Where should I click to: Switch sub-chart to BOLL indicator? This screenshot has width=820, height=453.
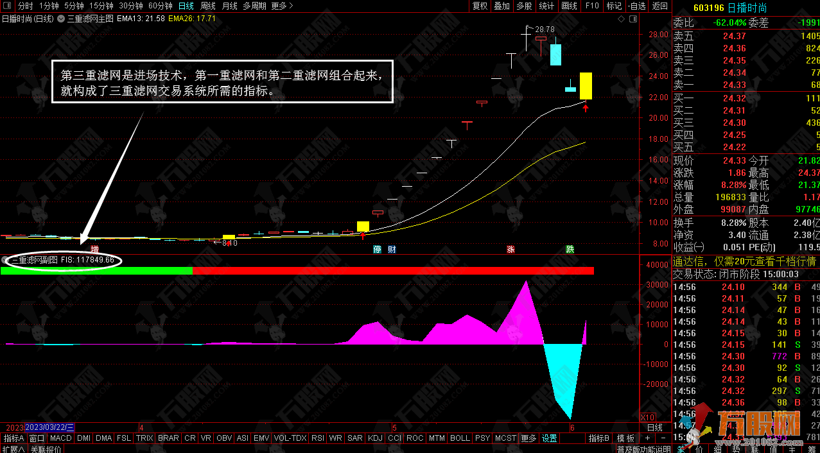coord(460,438)
